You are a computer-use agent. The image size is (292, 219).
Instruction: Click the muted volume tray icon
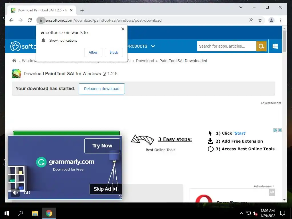tap(255, 213)
